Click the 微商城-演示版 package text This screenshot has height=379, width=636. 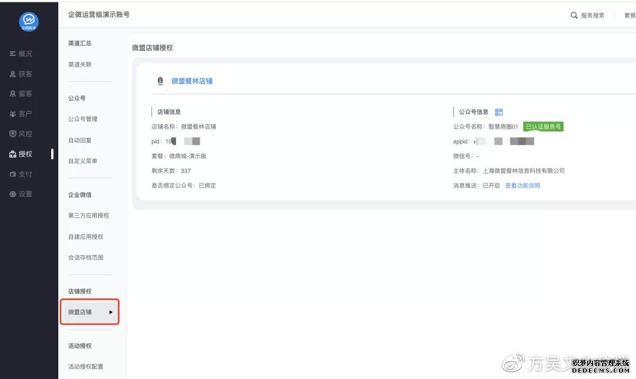click(x=188, y=156)
